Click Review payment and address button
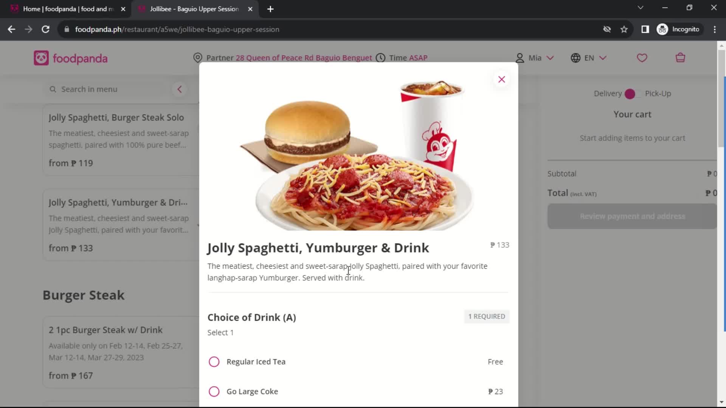 pyautogui.click(x=633, y=216)
